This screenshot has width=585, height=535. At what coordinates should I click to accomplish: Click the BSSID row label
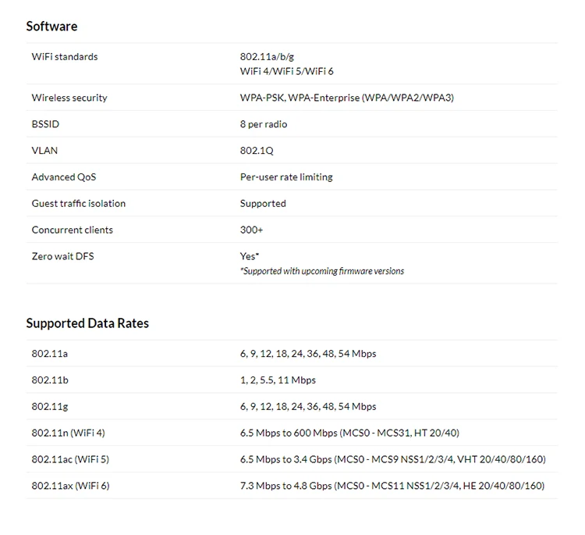(45, 124)
